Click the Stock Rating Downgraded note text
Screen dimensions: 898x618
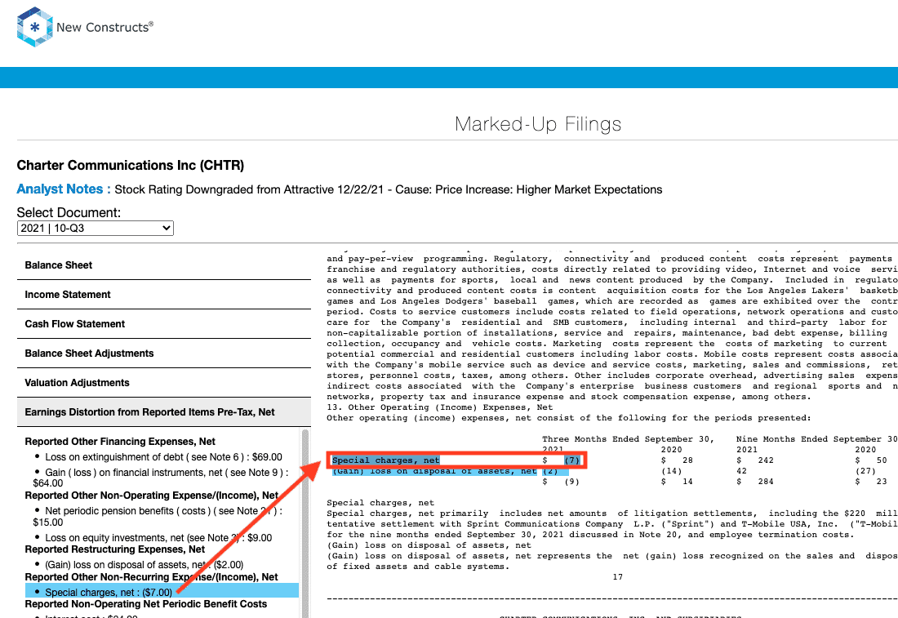coord(389,189)
